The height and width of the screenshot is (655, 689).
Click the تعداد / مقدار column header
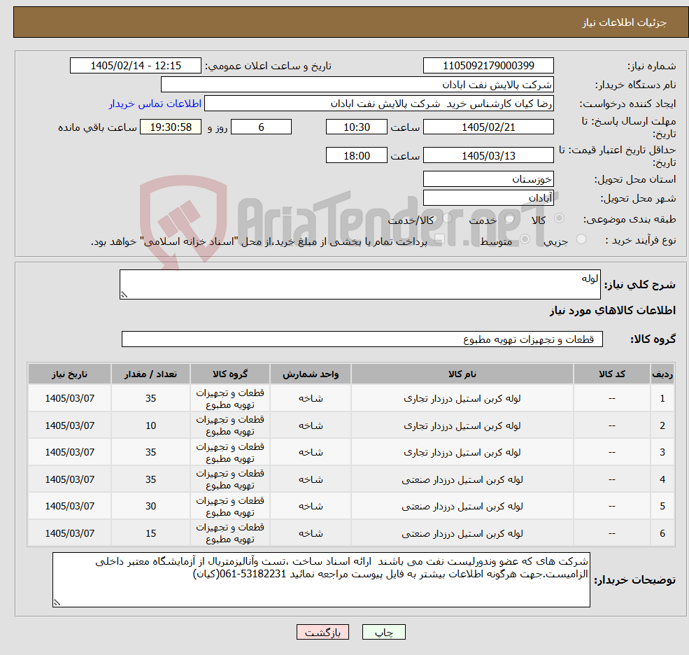pyautogui.click(x=150, y=374)
